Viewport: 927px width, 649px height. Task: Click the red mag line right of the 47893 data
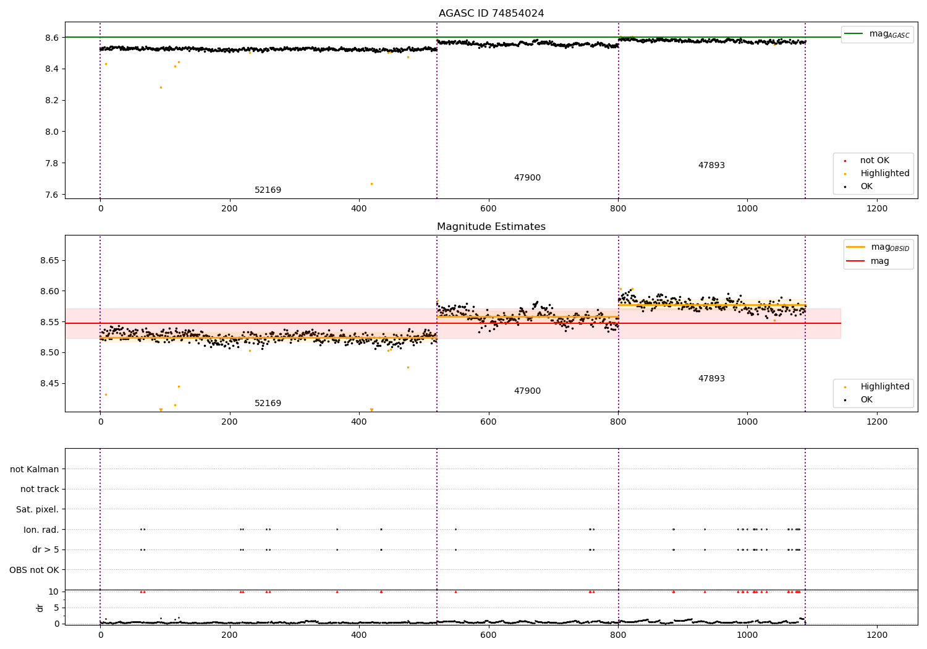[x=822, y=323]
